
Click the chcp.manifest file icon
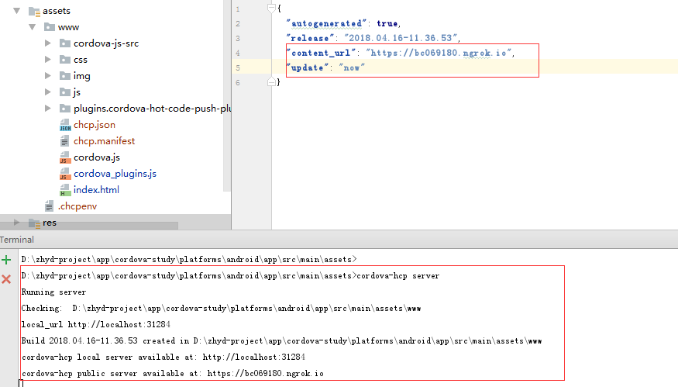[64, 141]
